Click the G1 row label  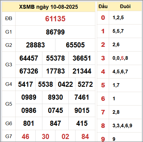[9, 32]
